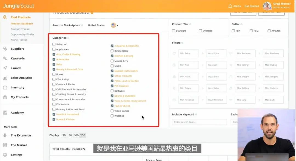Click the info icon beside Amazon Marketplace
296x161 pixels.
(82, 25)
